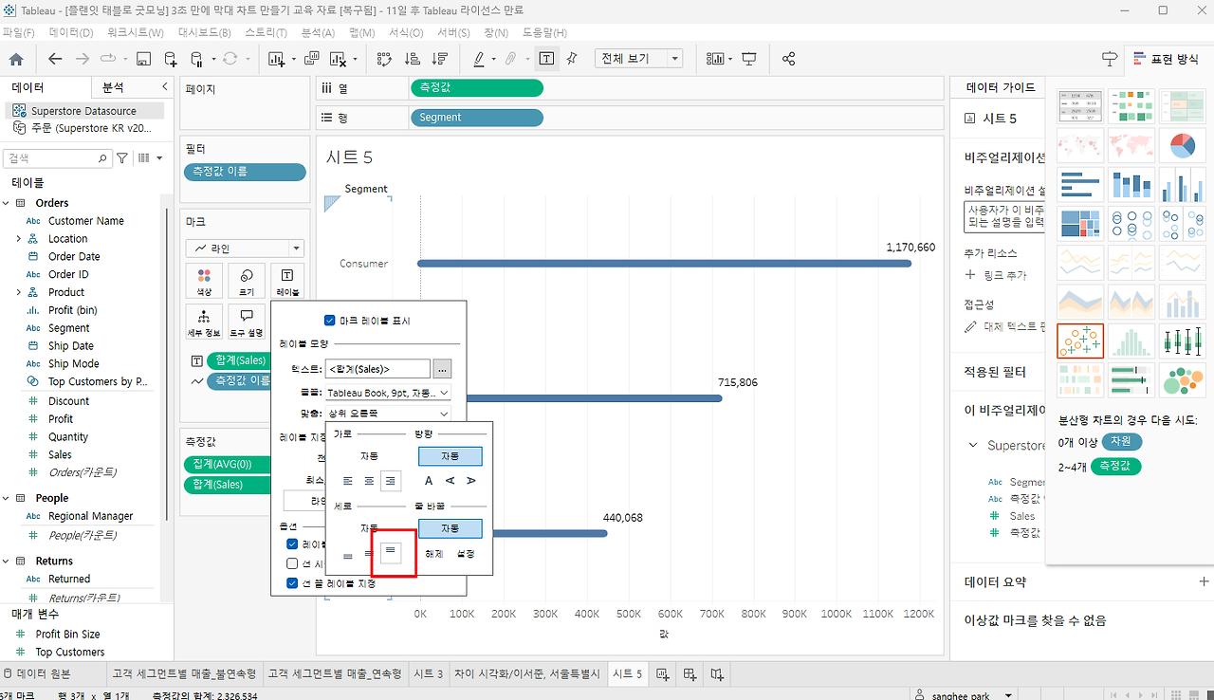Click new dashboard icon in sheet tabs
Screen dimensions: 1214x700
690,674
